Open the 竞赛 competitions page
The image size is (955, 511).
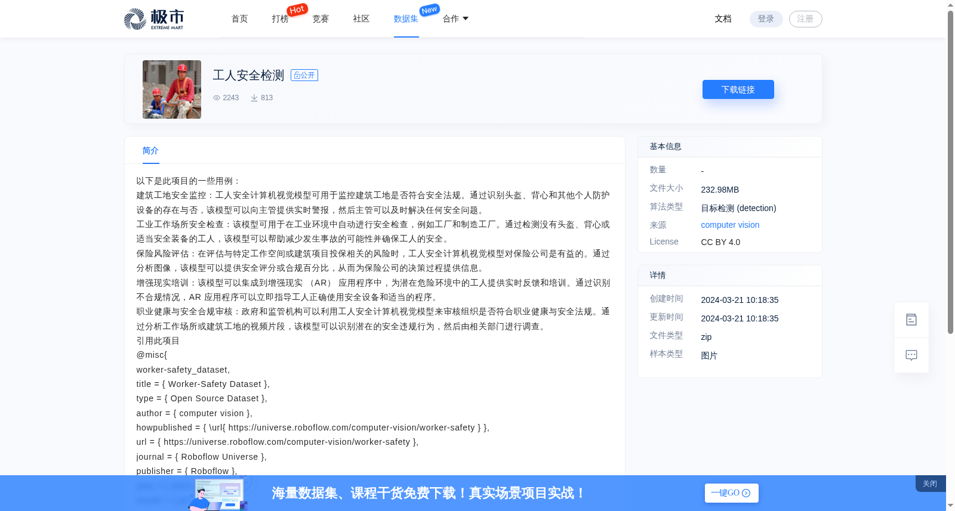(321, 19)
